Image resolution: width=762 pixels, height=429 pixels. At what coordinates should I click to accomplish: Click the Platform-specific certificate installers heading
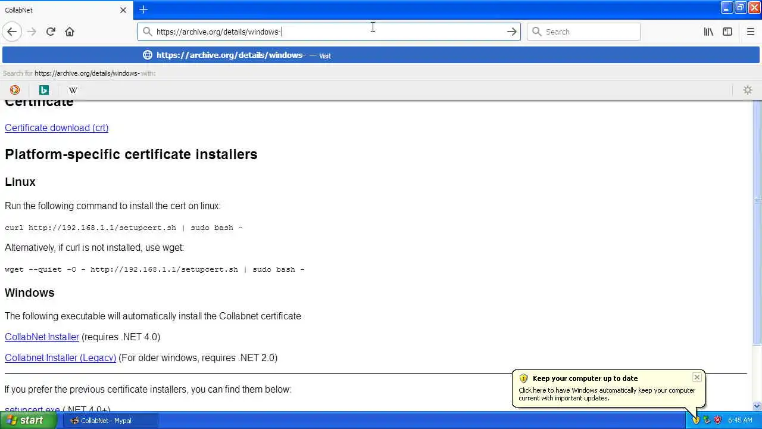[x=131, y=154]
